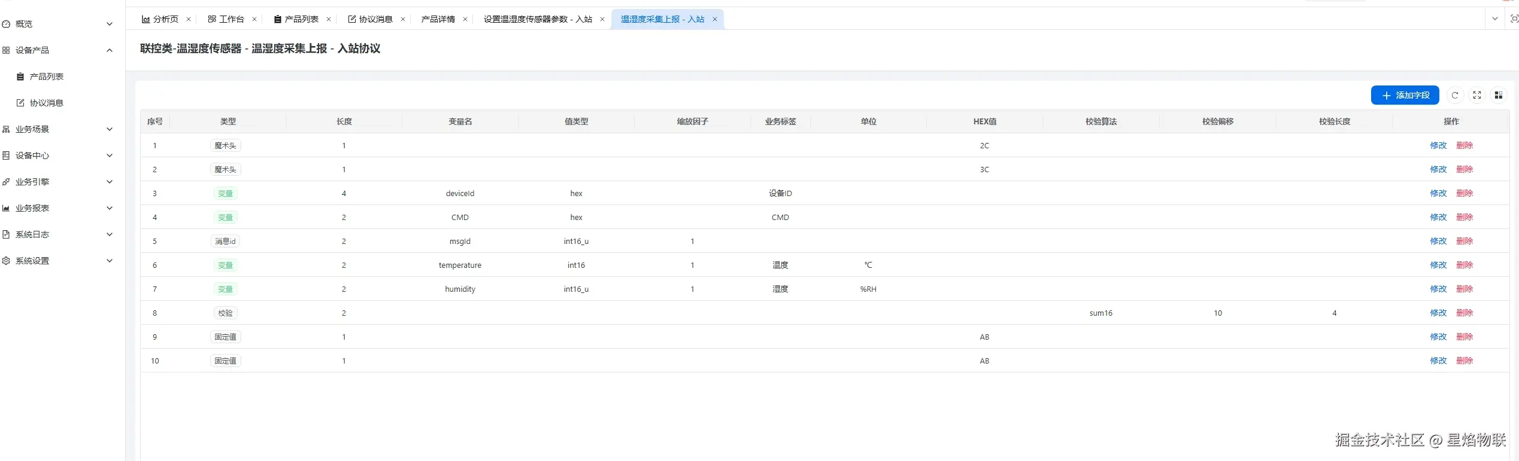Expand the 业务报表 menu chevron
The image size is (1519, 461).
(110, 208)
